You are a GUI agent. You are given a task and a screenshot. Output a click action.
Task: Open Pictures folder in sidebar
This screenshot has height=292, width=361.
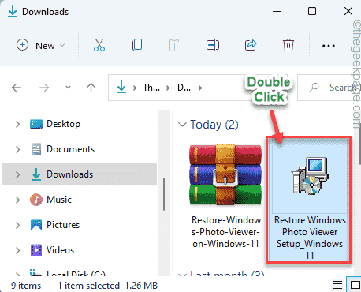[63, 225]
